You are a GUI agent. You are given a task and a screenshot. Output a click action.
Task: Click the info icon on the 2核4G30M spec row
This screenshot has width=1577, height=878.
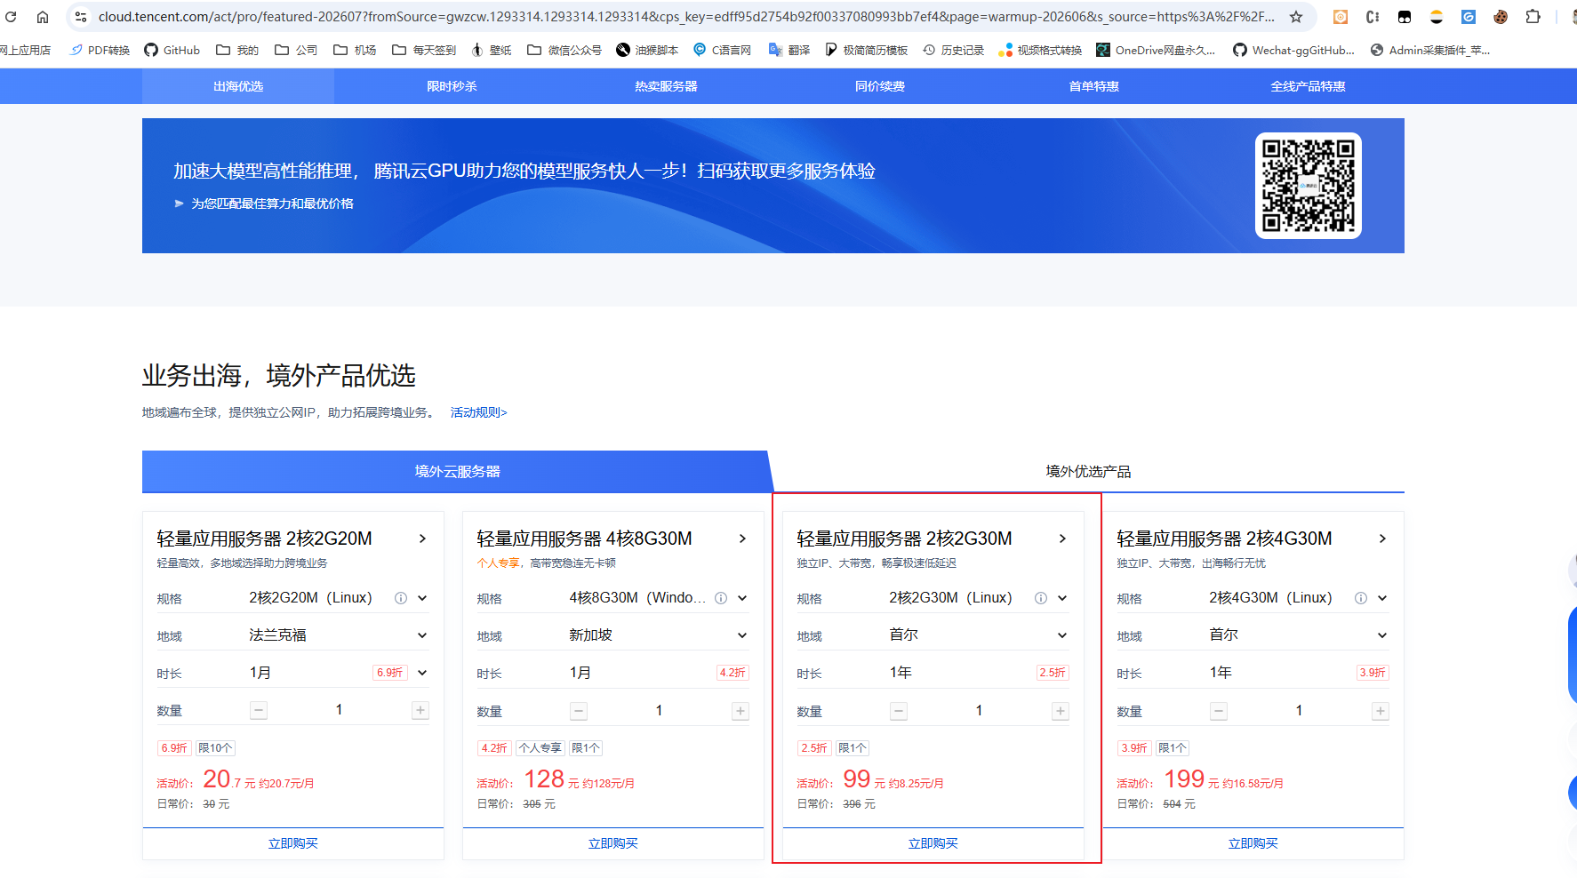tap(1361, 598)
